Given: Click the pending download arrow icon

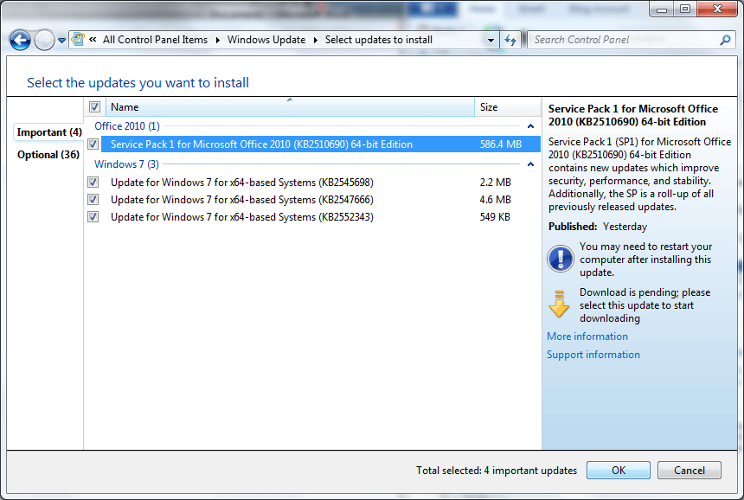Looking at the screenshot, I should [560, 304].
